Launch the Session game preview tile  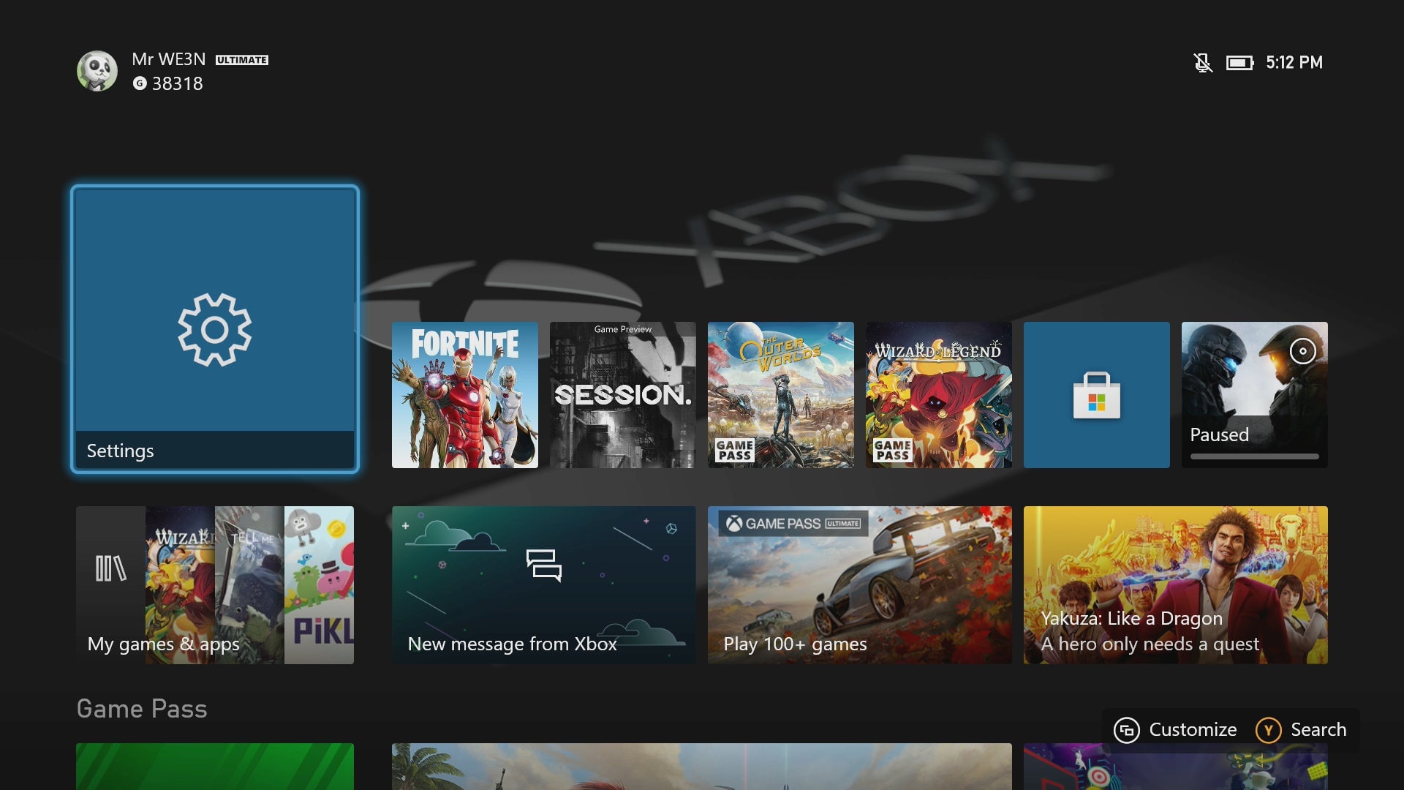(622, 395)
